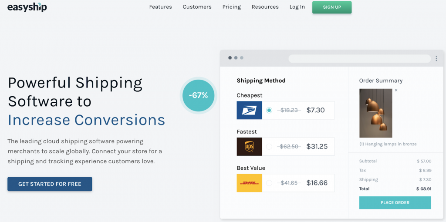
Task: Click the -67% discount badge
Action: (198, 95)
